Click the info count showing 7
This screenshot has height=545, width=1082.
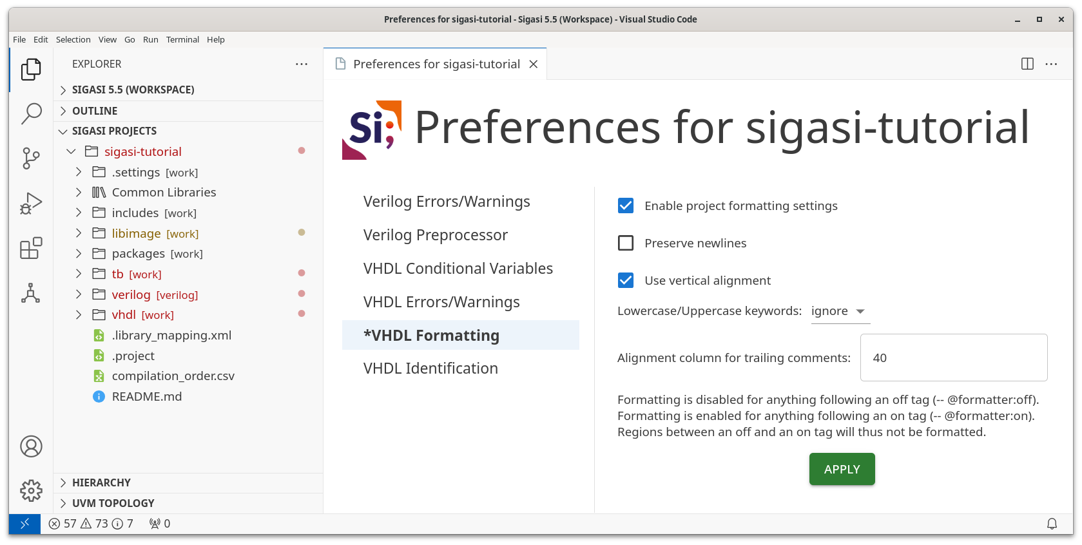pyautogui.click(x=122, y=524)
